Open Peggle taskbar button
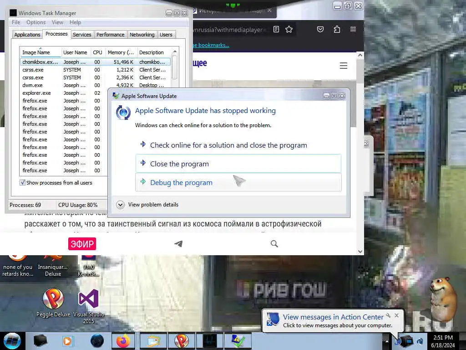Viewport: 466px width, 350px height. click(x=181, y=341)
